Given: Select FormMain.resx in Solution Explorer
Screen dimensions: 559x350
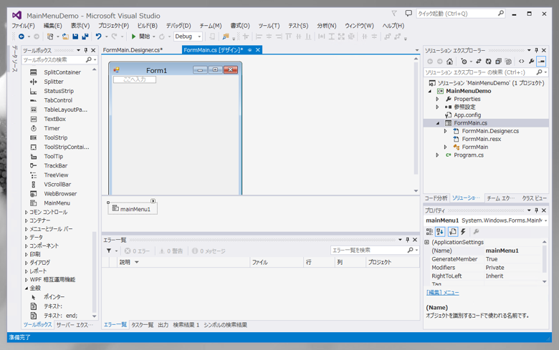Looking at the screenshot, I should pyautogui.click(x=482, y=140).
